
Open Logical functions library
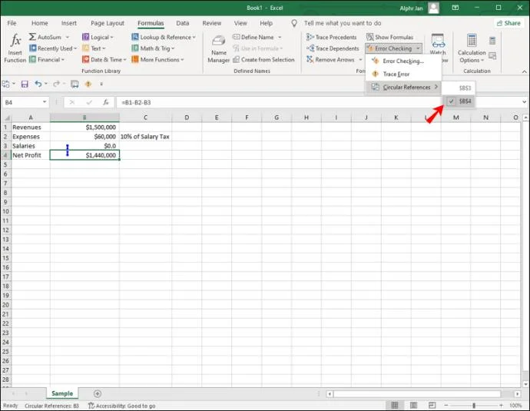pyautogui.click(x=98, y=37)
